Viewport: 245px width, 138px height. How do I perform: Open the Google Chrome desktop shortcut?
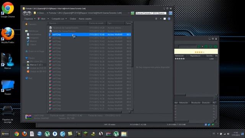[x=8, y=10]
